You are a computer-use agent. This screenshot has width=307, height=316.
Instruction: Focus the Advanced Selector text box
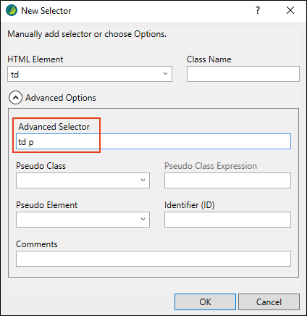point(153,141)
